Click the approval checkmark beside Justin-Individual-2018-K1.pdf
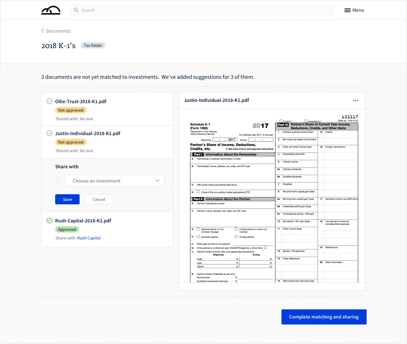Viewport: 407px width, 344px height. point(50,133)
